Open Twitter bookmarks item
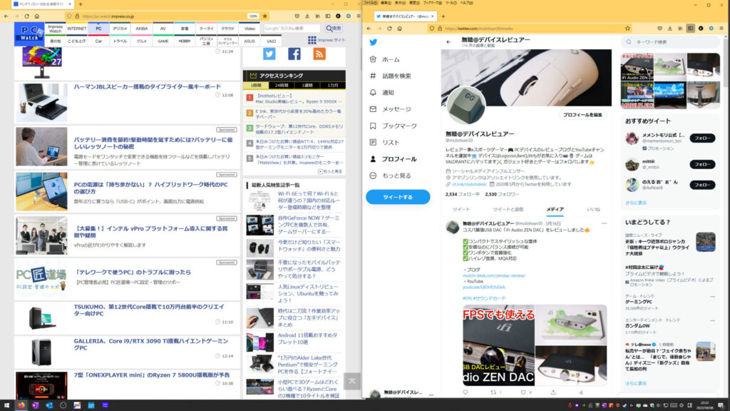The image size is (730, 411). tap(394, 126)
